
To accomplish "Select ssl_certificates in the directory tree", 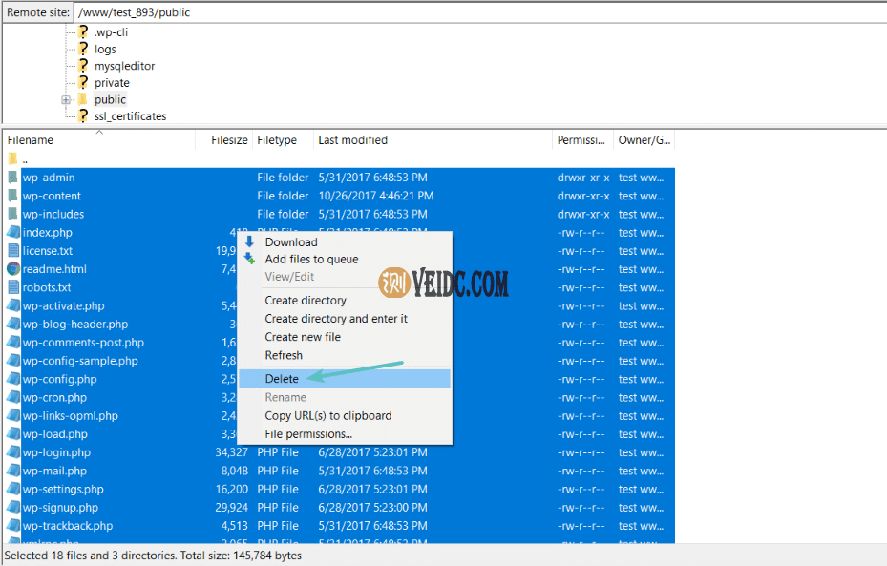I will [130, 116].
